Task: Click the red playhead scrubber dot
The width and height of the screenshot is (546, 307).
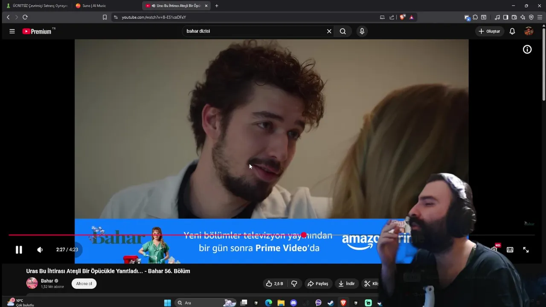Action: (x=303, y=235)
